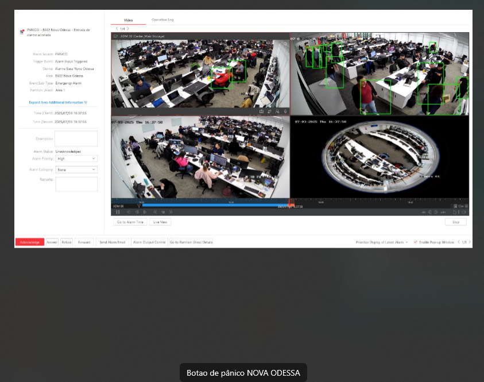
Task: Click the Go to Alarm Time button
Action: tap(130, 222)
